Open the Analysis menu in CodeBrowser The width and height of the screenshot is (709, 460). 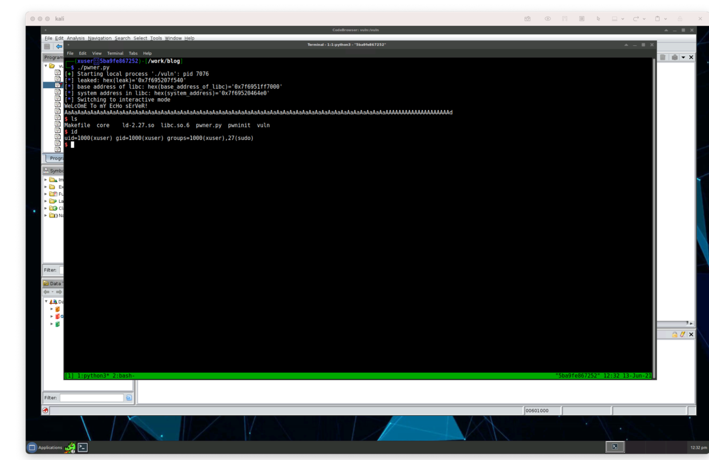75,38
